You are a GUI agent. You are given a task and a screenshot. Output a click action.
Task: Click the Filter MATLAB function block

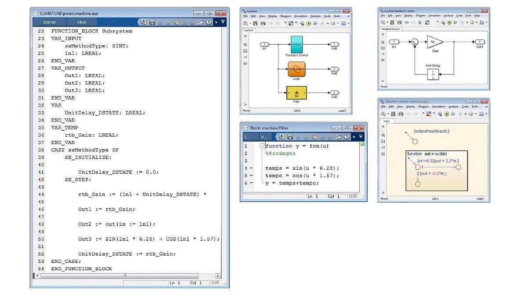point(296,93)
